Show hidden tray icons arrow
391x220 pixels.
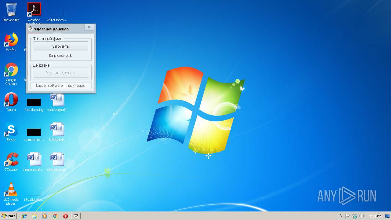(x=341, y=216)
